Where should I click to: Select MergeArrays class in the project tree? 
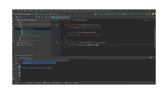coord(27,33)
